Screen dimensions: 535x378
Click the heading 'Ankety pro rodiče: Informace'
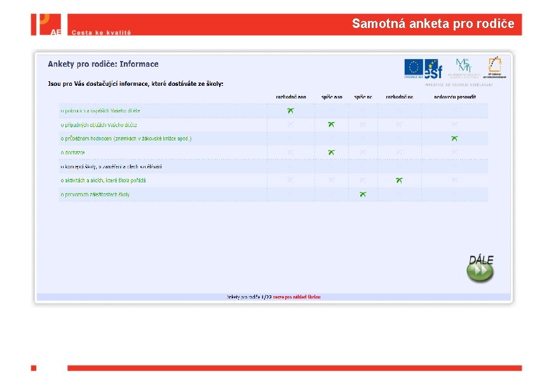(103, 64)
